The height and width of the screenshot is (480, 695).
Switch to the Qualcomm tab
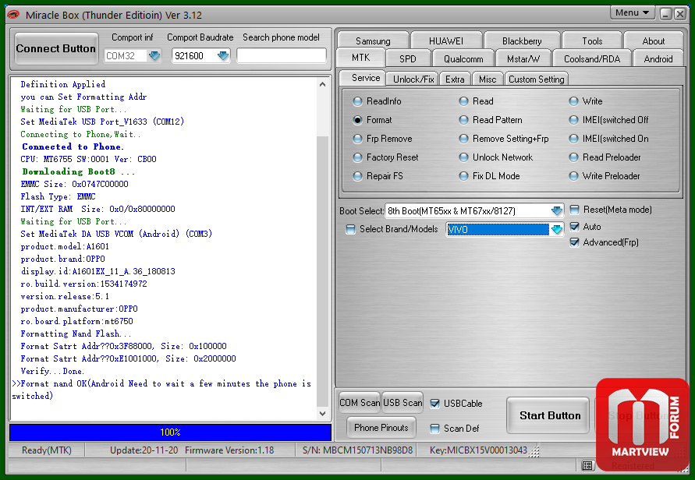(x=463, y=59)
